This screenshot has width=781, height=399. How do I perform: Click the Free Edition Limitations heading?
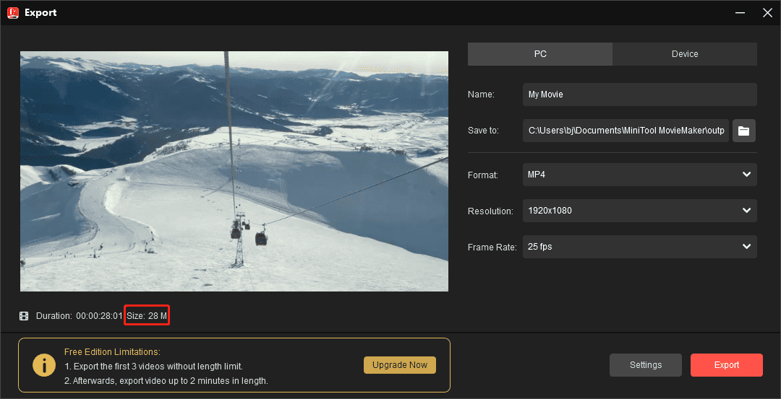point(113,352)
